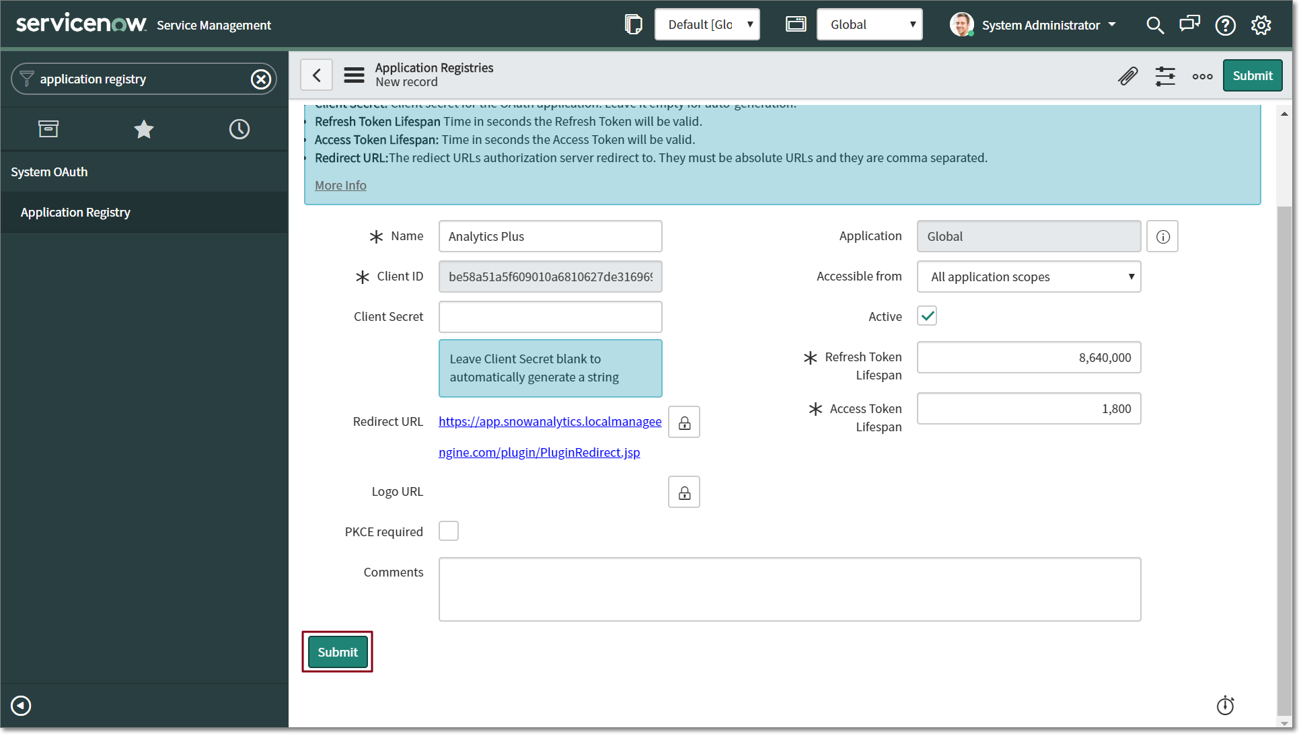Open the update set clipboard icon

[633, 25]
